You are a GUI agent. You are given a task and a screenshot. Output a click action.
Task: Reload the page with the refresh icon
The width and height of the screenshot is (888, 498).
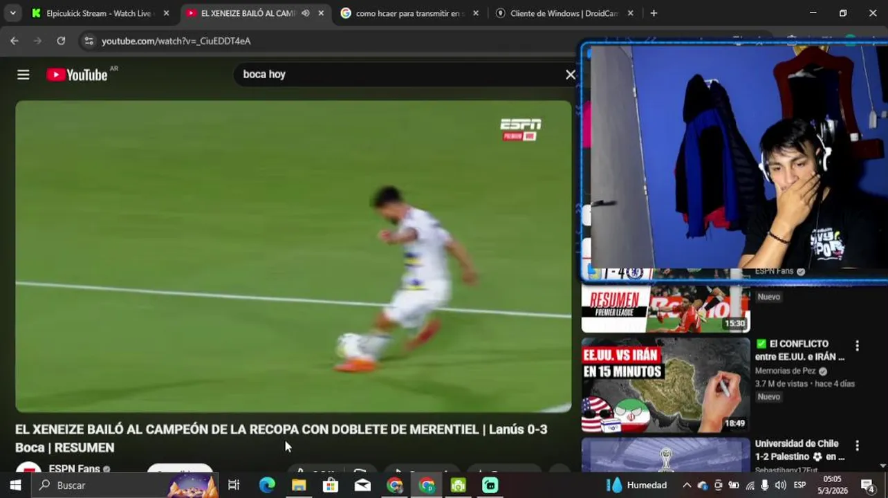click(61, 41)
